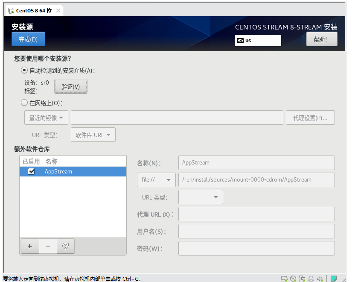Select the 在网络上 (on the network) radio button
The image size is (352, 282).
click(24, 103)
